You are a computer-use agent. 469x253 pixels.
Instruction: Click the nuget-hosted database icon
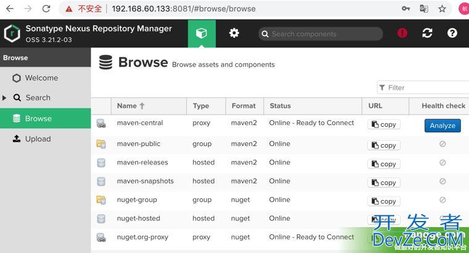click(x=101, y=219)
